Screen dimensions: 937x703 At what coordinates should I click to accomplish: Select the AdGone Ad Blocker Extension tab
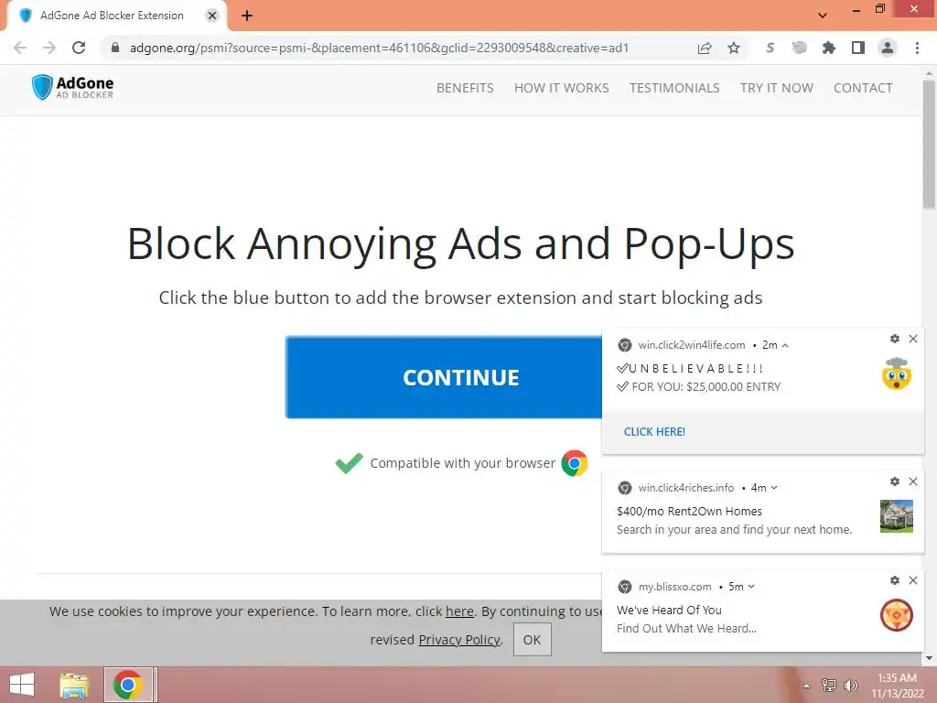pos(112,16)
